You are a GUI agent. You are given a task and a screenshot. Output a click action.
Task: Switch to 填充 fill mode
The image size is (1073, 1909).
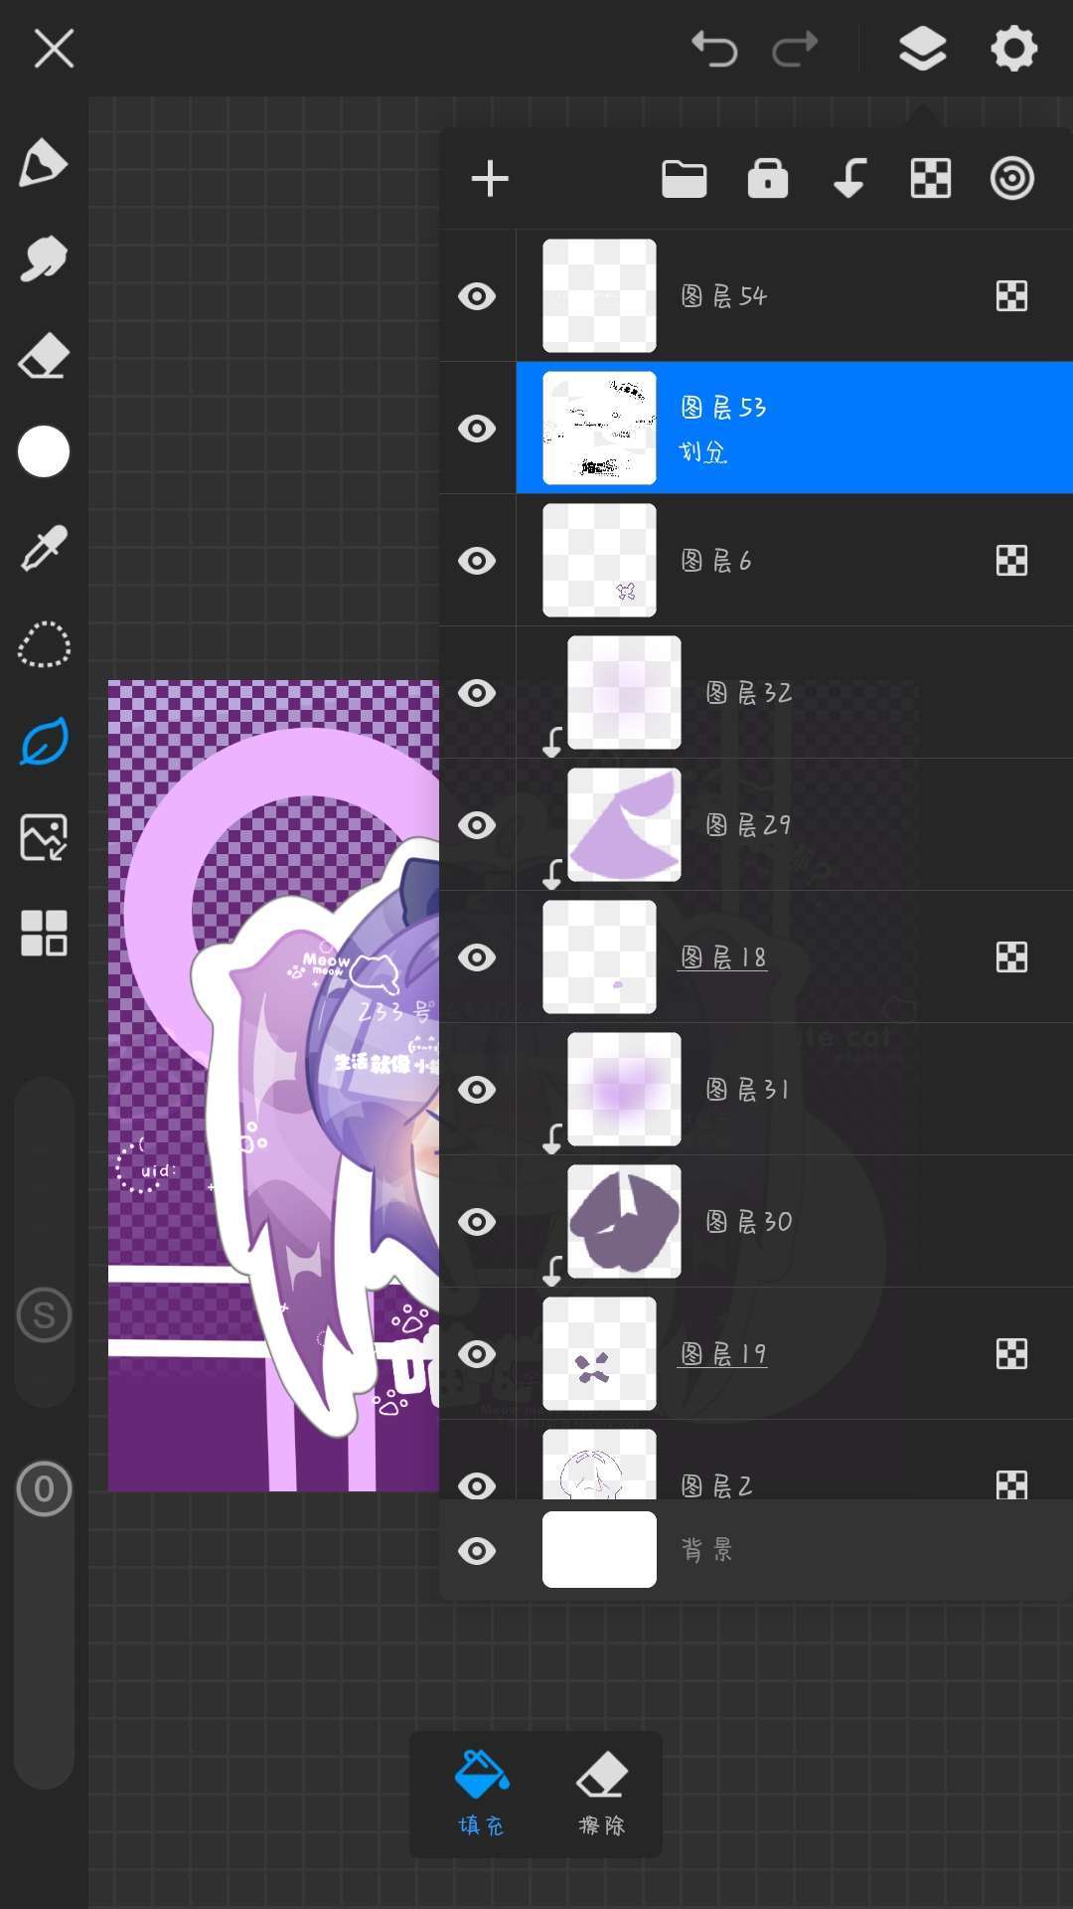(x=482, y=1794)
